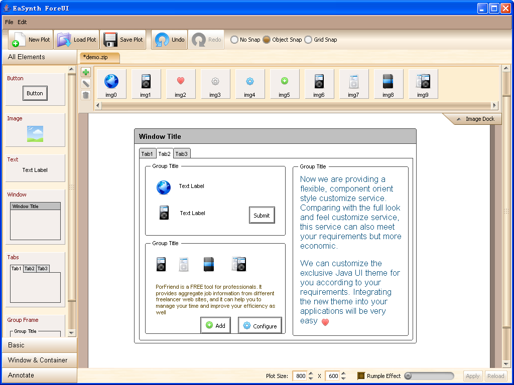Click the Rumple Effect slider
The height and width of the screenshot is (385, 514).
pos(429,376)
